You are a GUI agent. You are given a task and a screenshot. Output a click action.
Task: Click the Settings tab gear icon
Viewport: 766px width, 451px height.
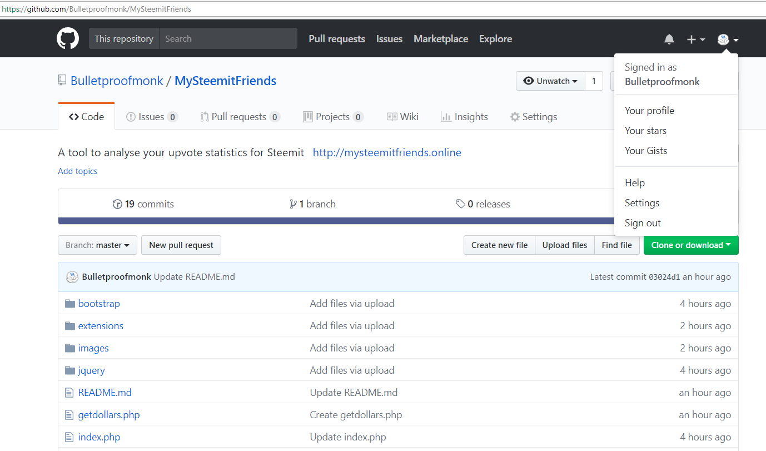(515, 117)
